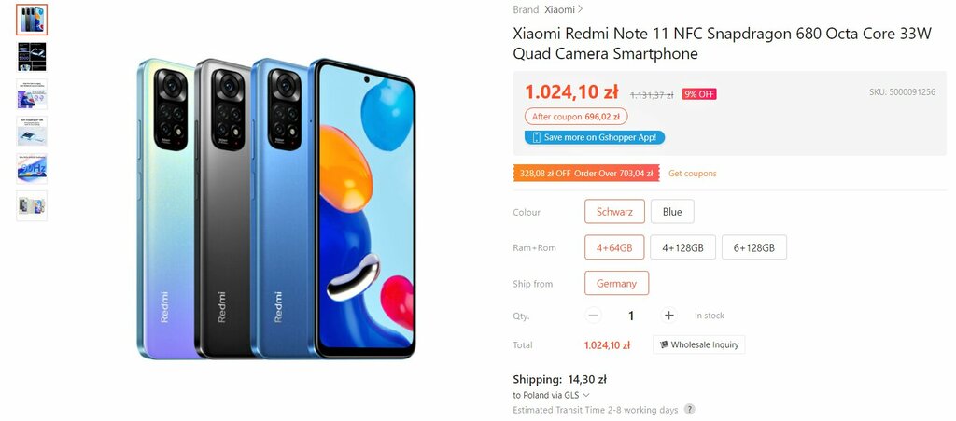Choose the 4+128GB Ram+Rom variant
The height and width of the screenshot is (421, 956).
tap(682, 247)
